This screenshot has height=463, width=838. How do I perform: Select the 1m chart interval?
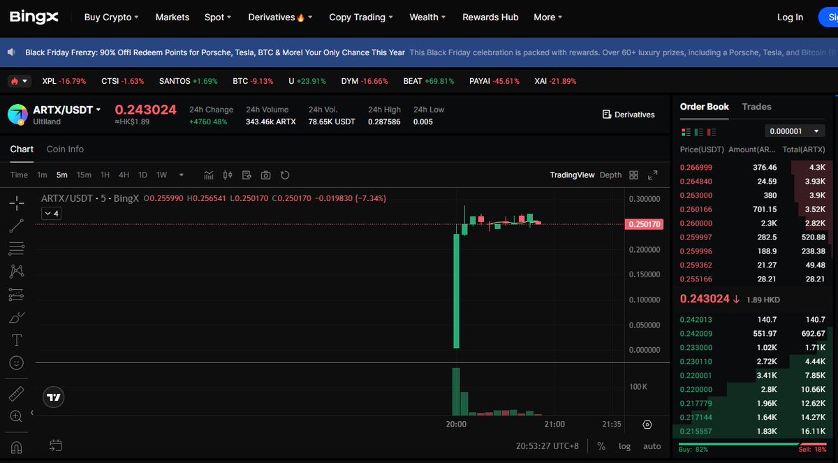(x=42, y=175)
